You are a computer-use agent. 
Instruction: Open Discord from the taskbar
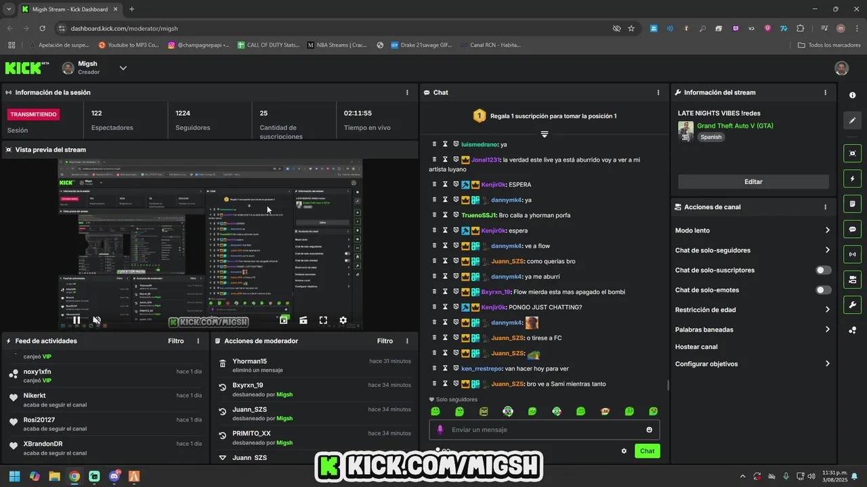[x=114, y=476]
